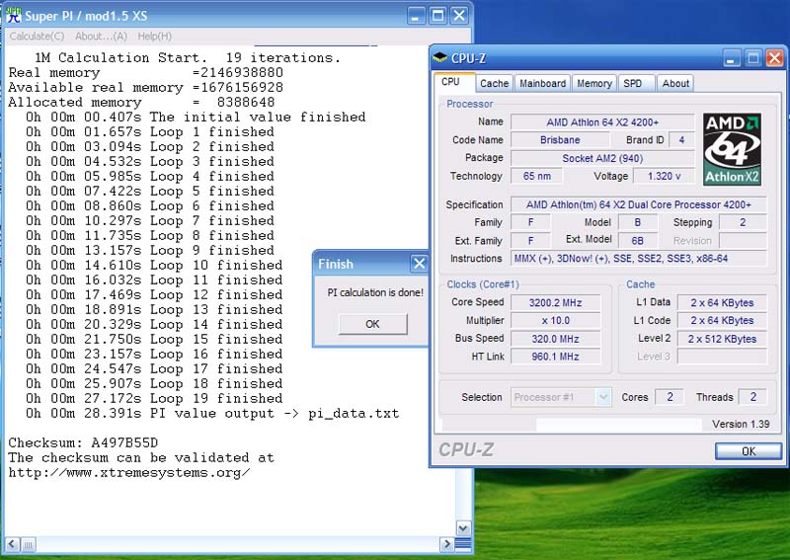Click the PI value output pi_data.txt line
790x560 pixels.
tap(212, 413)
